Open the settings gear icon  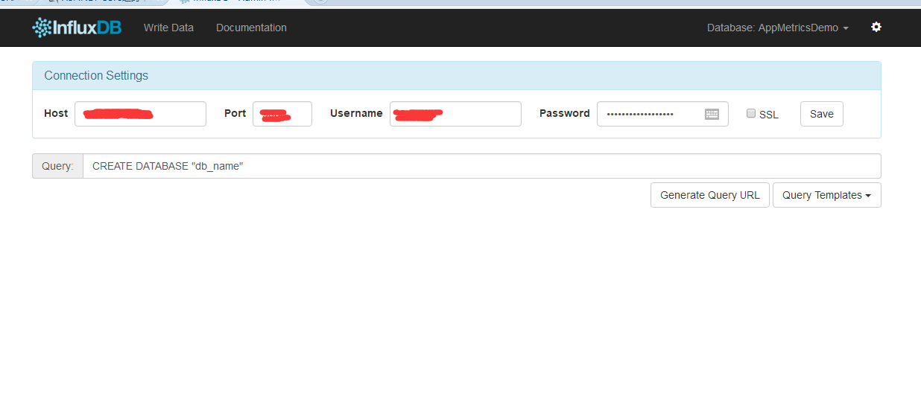pos(876,27)
